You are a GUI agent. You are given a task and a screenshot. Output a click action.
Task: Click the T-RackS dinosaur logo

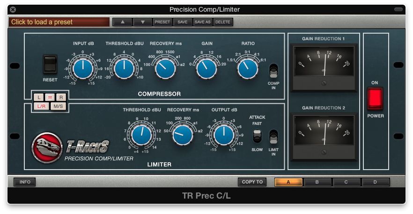pyautogui.click(x=47, y=148)
